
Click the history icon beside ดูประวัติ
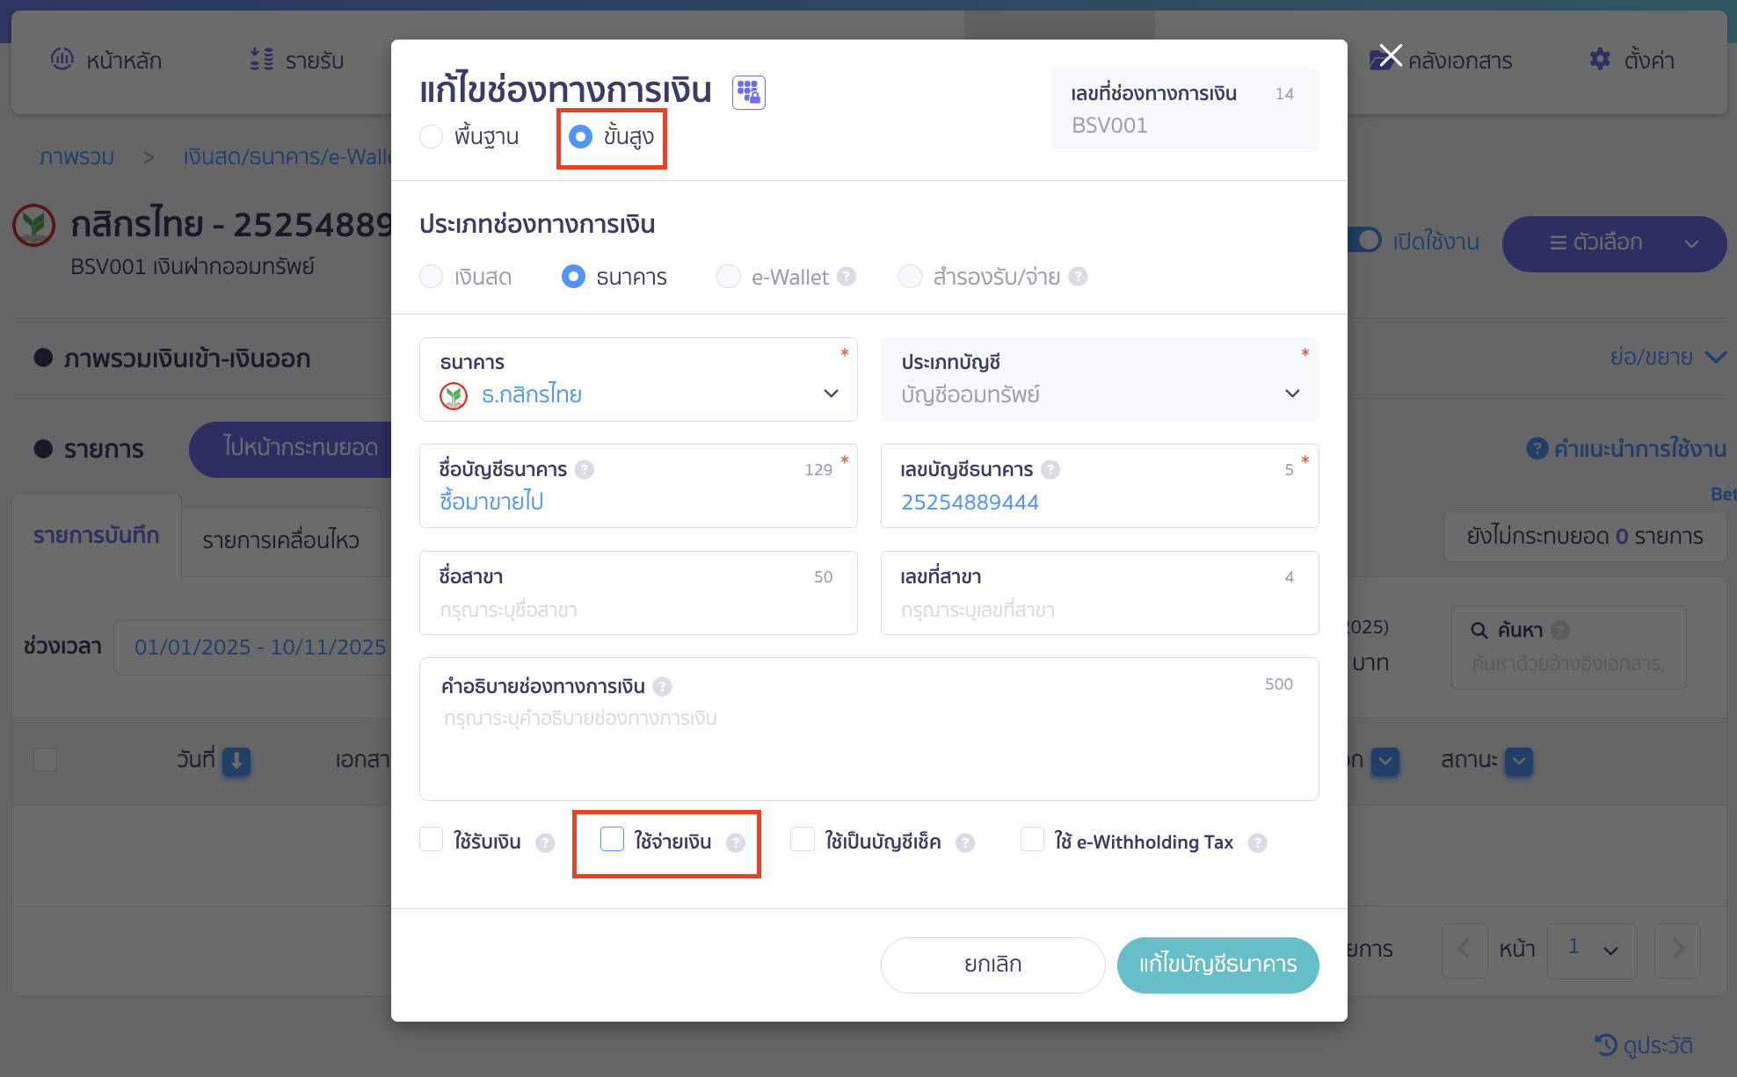click(x=1607, y=1045)
